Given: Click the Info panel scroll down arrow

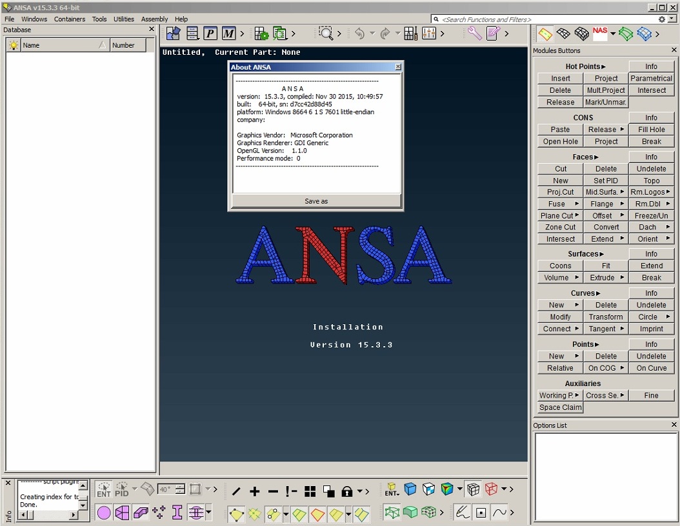Looking at the screenshot, I should (x=83, y=505).
